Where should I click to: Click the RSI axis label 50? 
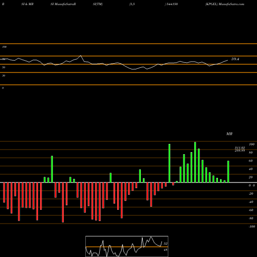point(4,67)
